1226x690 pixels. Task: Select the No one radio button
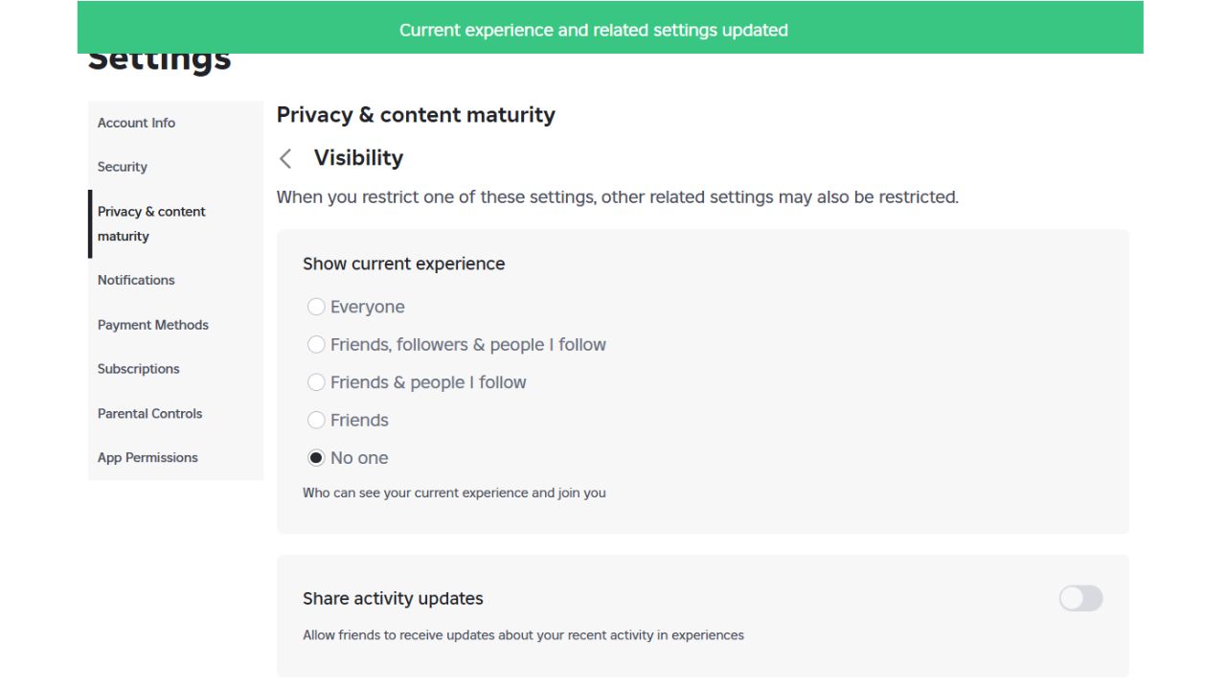pos(316,458)
